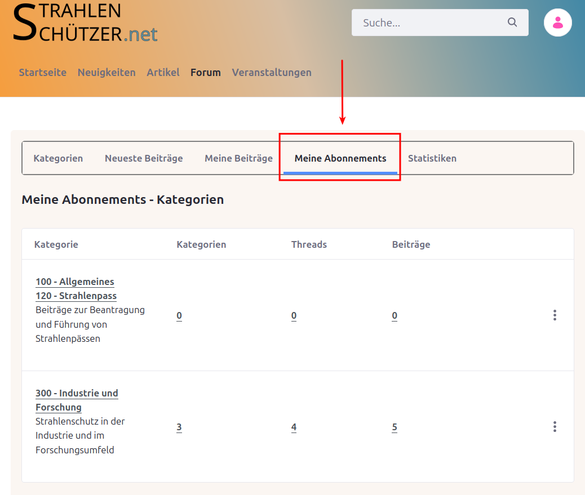Switch to Neueste Beiträge tab
This screenshot has height=495, width=585.
pyautogui.click(x=144, y=158)
